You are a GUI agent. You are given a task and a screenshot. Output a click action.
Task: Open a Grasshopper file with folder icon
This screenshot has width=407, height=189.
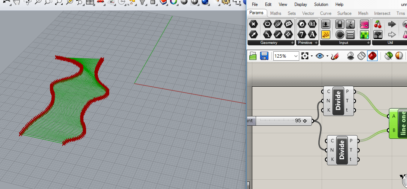pyautogui.click(x=253, y=56)
